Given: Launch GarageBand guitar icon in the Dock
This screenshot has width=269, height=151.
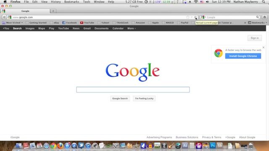Looking at the screenshot, I should [x=171, y=146].
